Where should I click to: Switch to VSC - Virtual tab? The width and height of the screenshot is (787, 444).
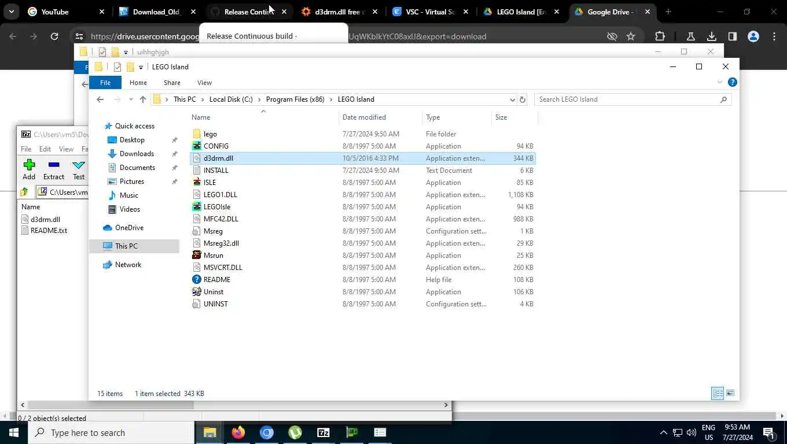(x=430, y=12)
